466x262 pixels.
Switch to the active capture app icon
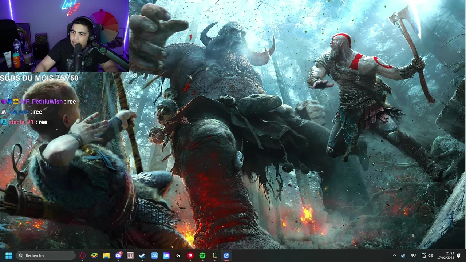click(226, 255)
